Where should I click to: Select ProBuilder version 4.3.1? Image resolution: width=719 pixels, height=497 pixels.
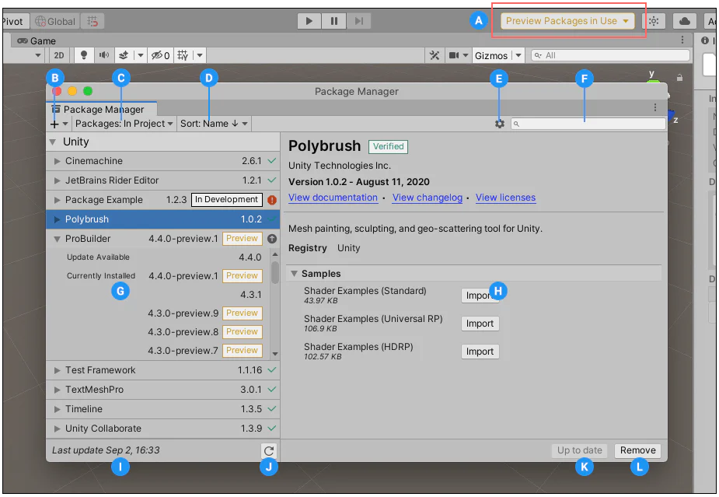coord(159,295)
